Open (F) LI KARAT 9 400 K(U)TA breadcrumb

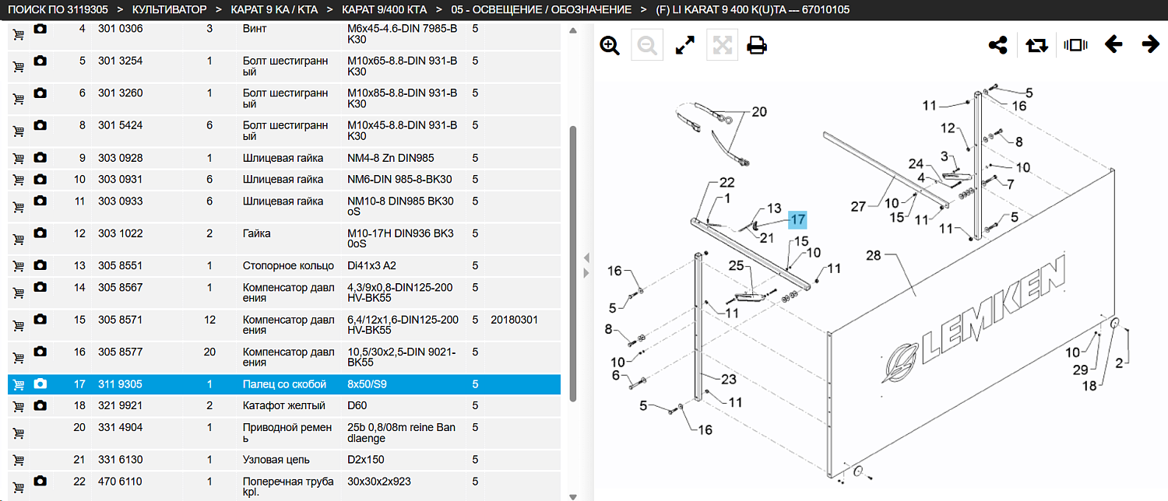753,10
